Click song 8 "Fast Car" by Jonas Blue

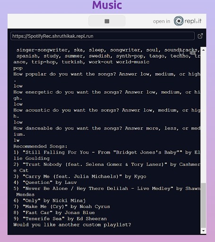[54, 213]
